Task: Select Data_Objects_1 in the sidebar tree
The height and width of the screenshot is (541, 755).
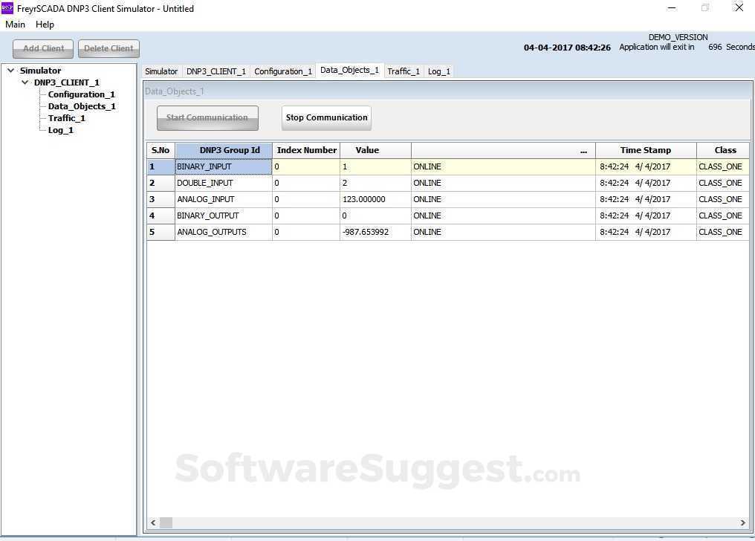Action: point(82,106)
